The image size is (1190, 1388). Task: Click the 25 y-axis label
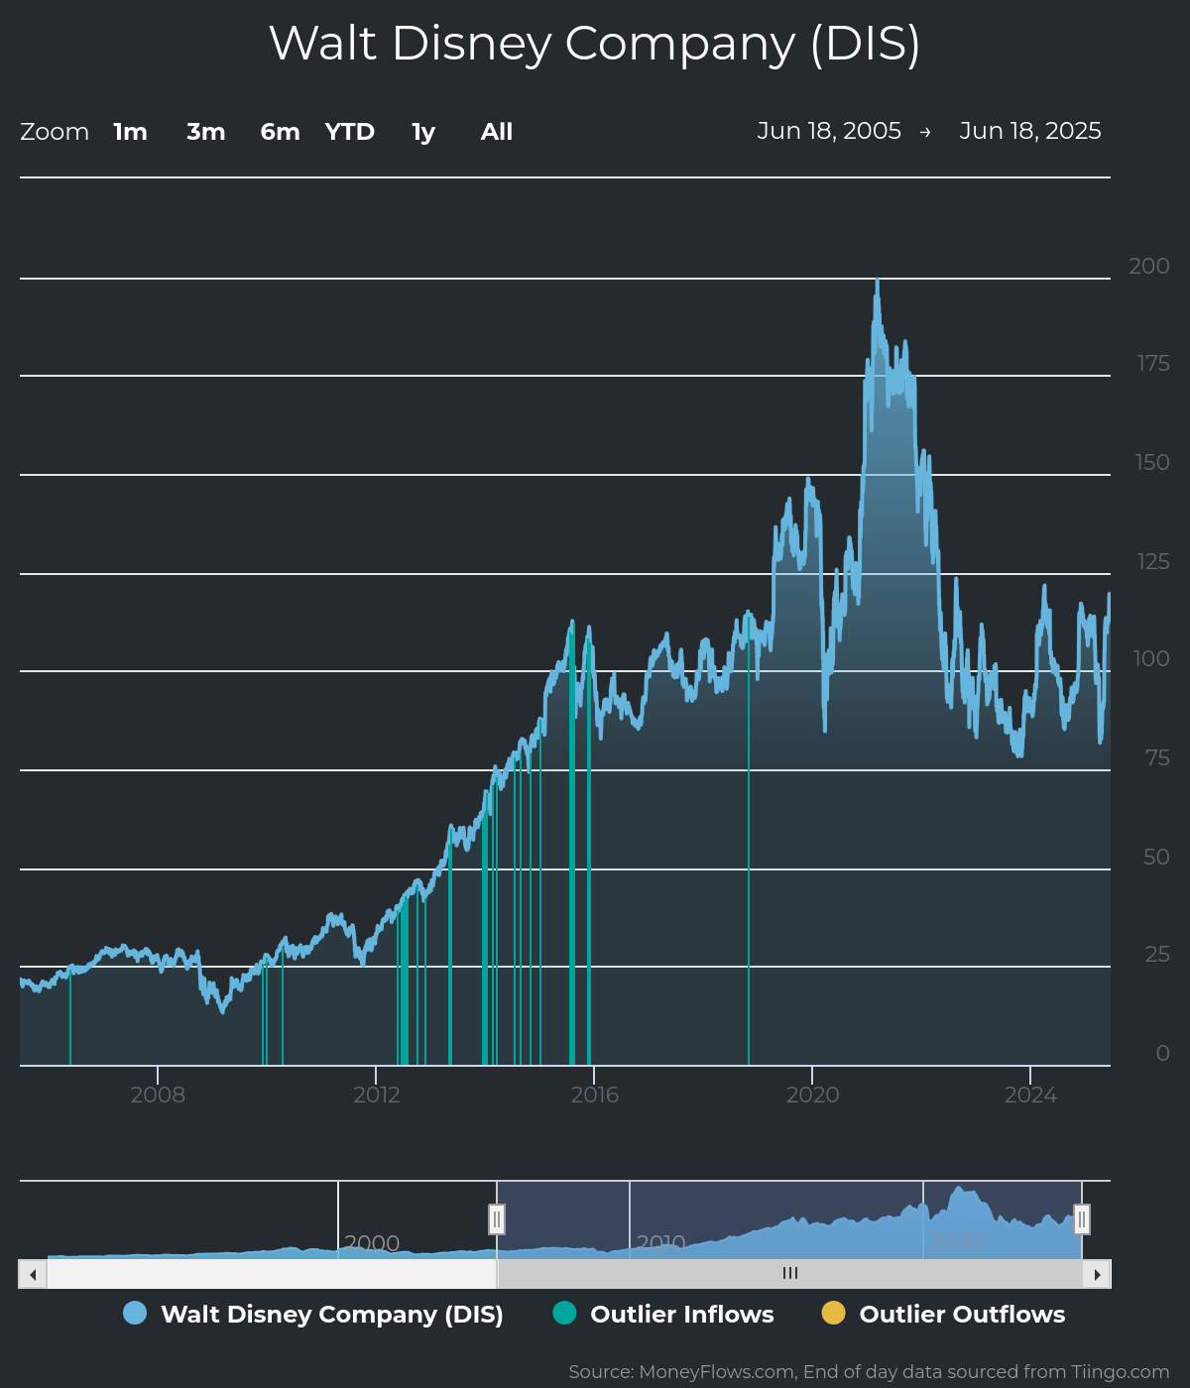click(x=1157, y=955)
